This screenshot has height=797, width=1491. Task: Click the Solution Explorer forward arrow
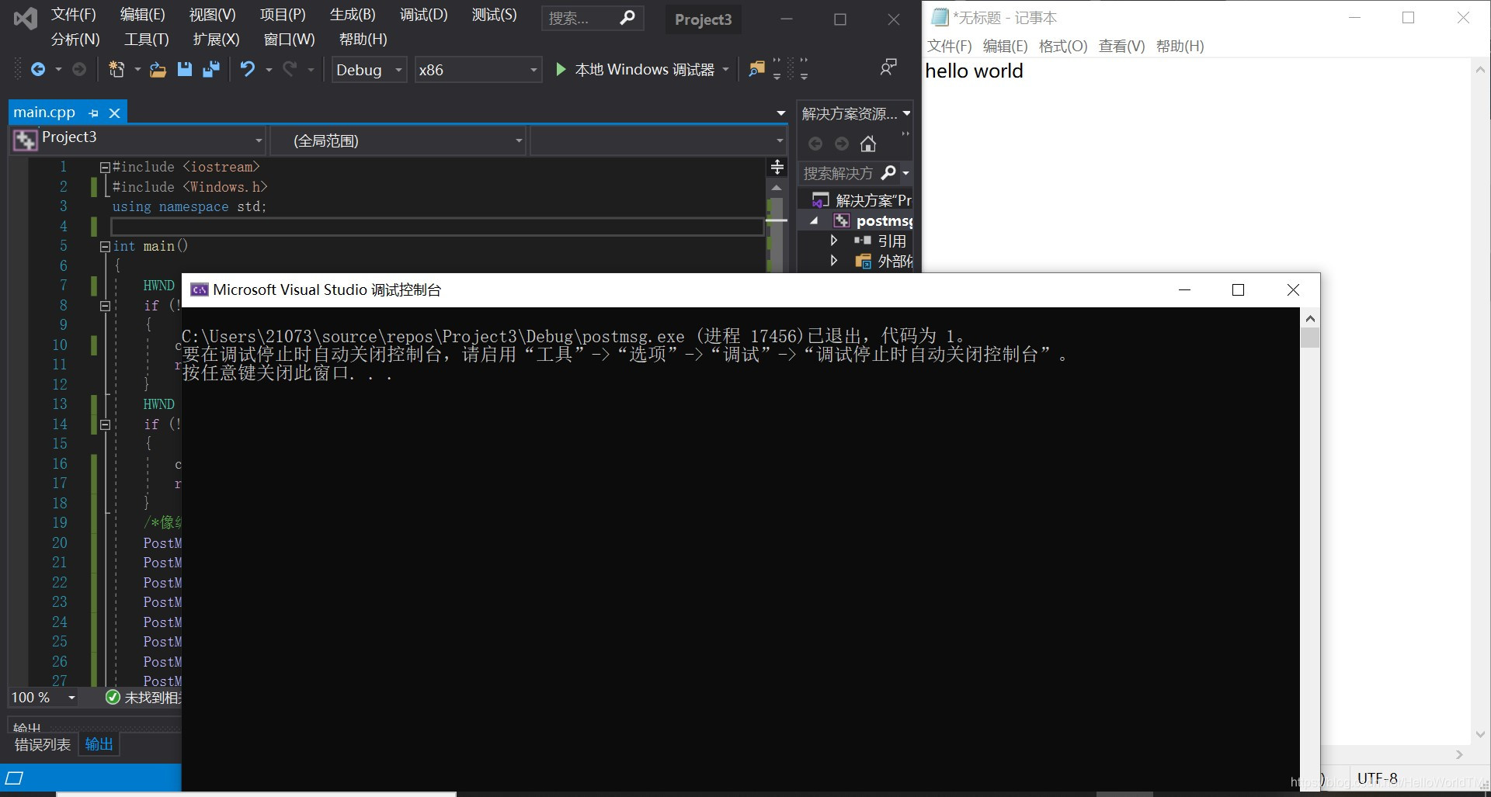[x=842, y=144]
